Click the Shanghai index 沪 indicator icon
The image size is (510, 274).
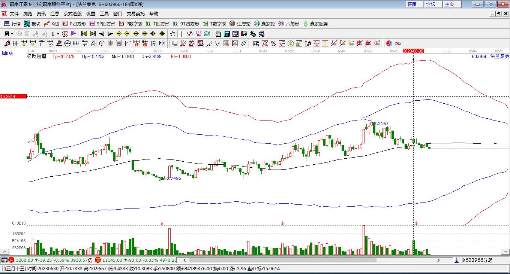11,260
